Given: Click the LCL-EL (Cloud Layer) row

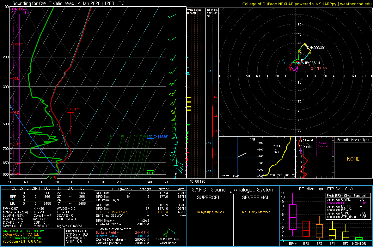Looking at the screenshot, I should click(x=141, y=212).
